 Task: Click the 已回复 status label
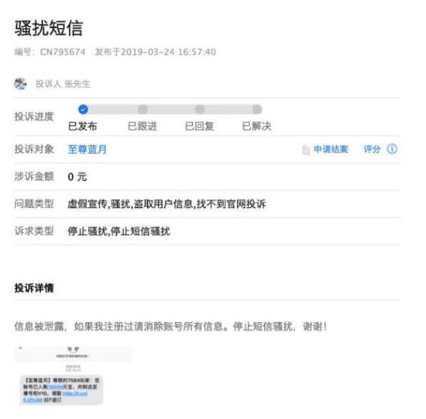point(199,126)
